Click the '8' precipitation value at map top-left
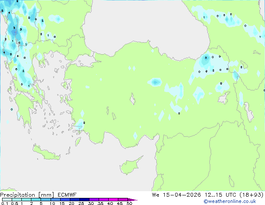Image resolution: width=265 pixels, height=205 pixels. pyautogui.click(x=18, y=1)
